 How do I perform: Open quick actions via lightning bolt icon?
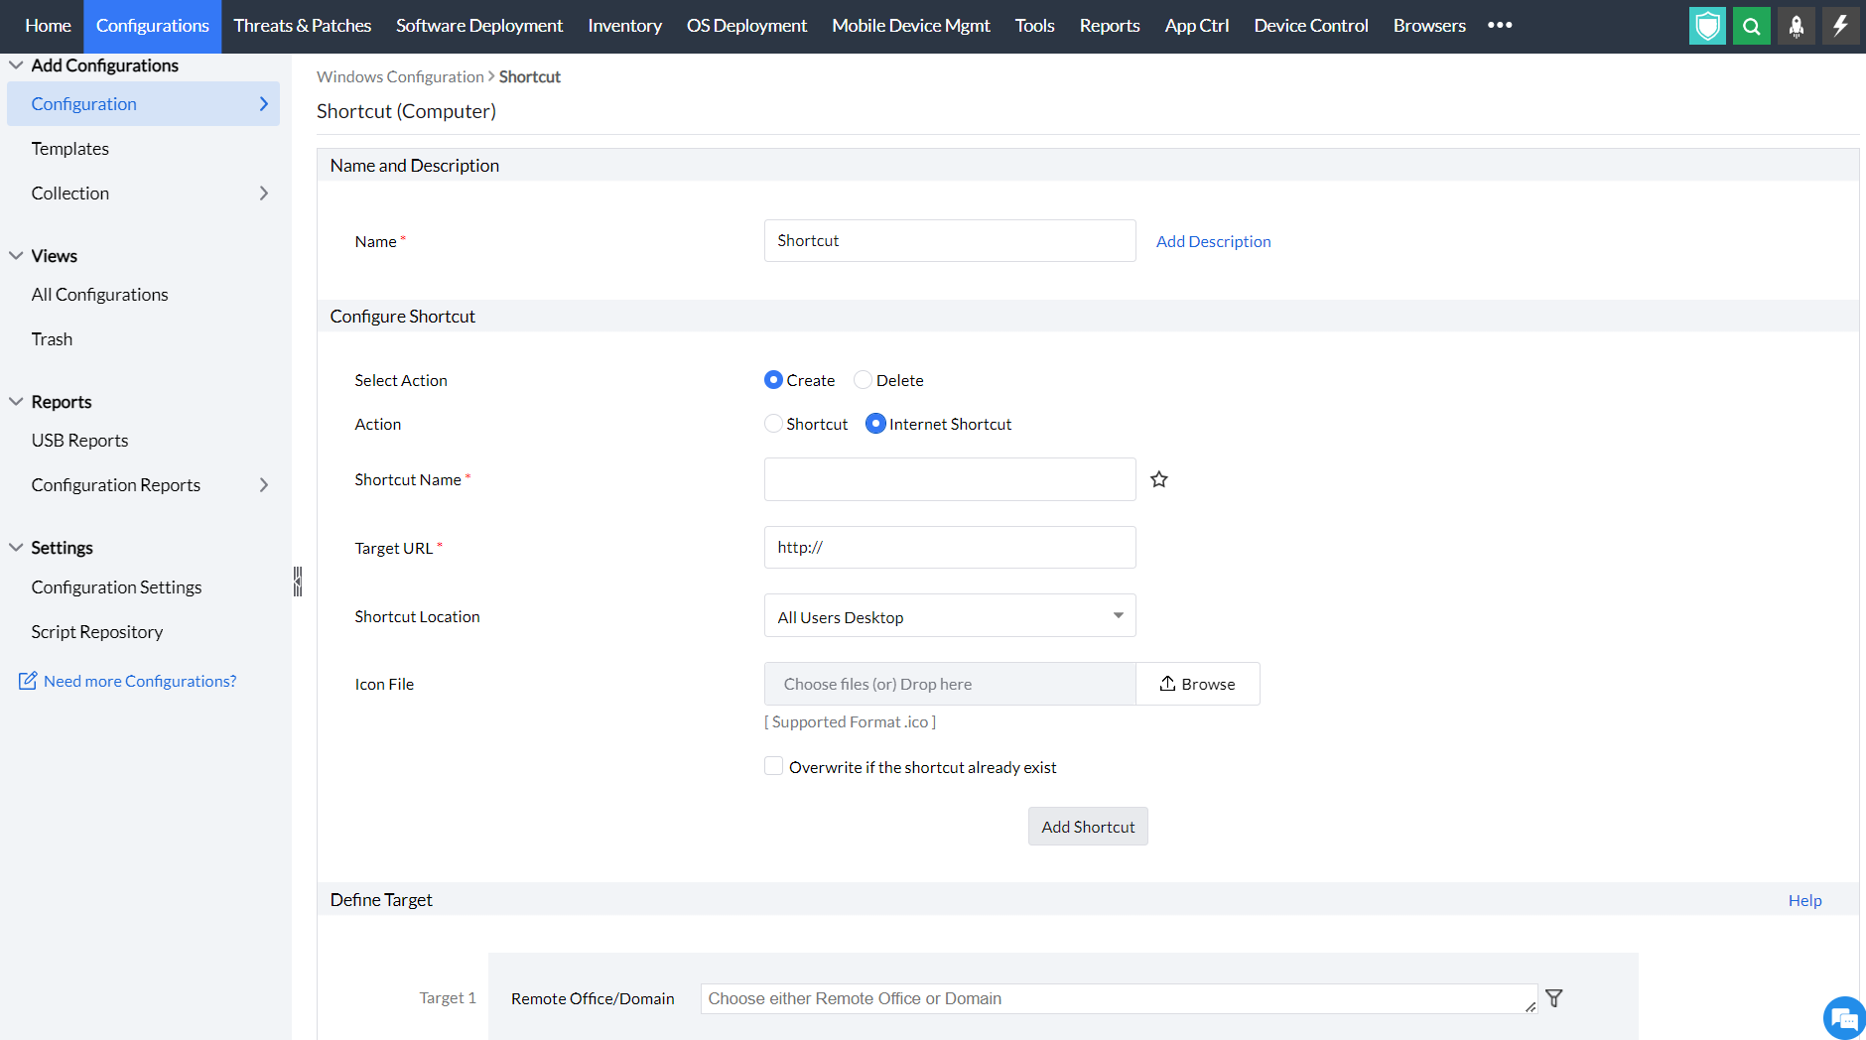[1841, 26]
